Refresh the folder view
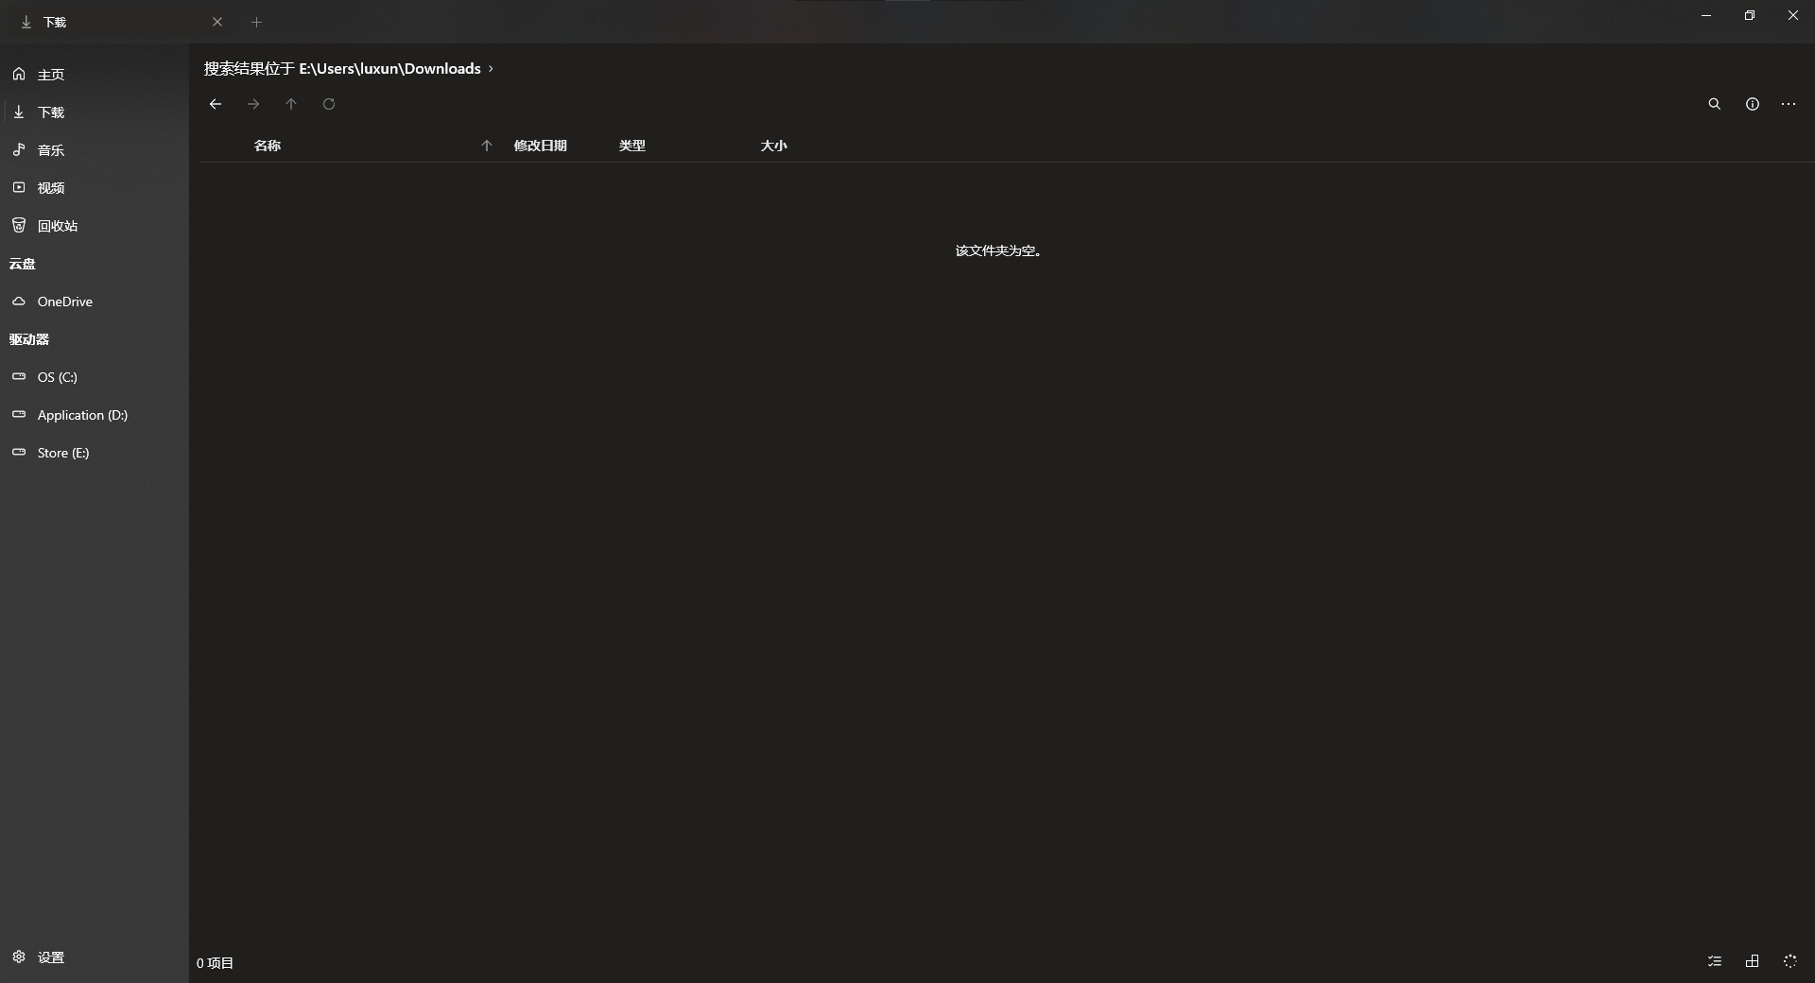The height and width of the screenshot is (983, 1815). 328,104
